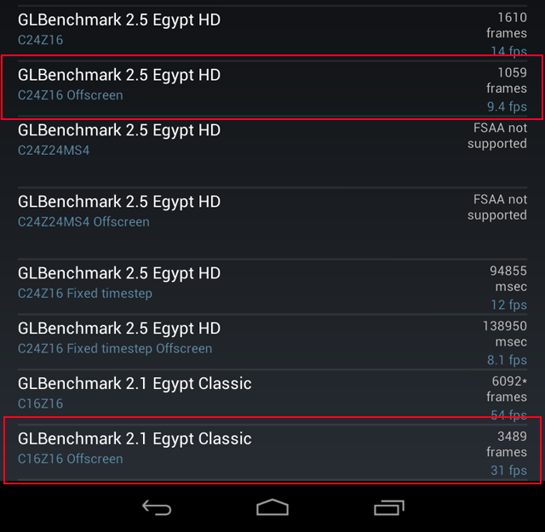
Task: Tap the 9.4 fps value
Action: tap(508, 106)
